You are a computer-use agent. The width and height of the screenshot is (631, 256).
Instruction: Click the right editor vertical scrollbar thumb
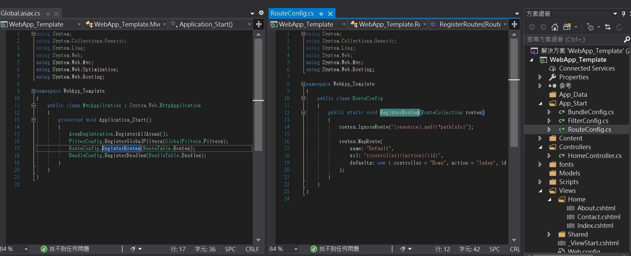[514, 93]
